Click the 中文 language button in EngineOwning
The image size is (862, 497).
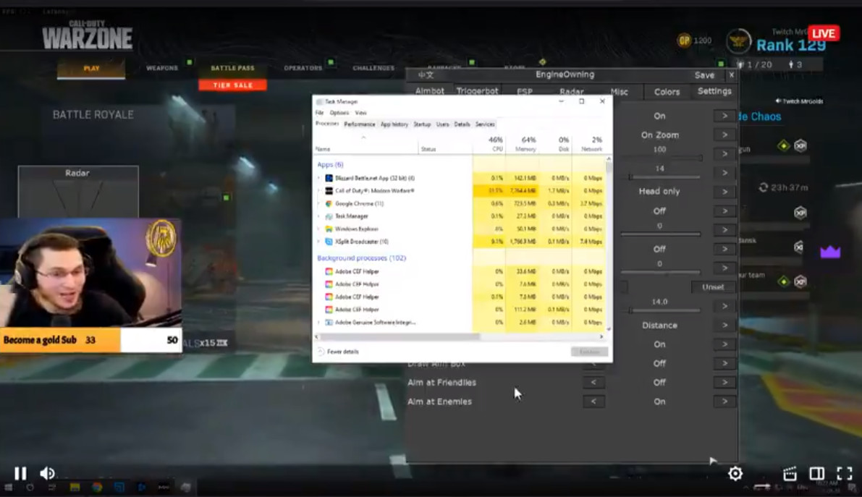[426, 75]
